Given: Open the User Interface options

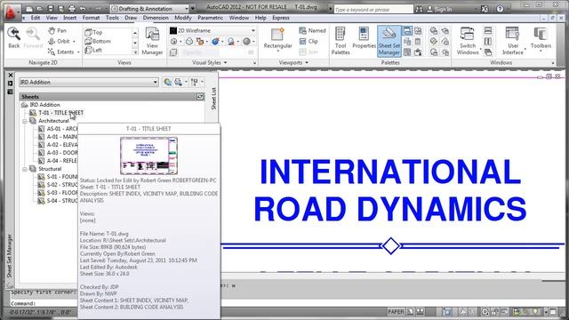Looking at the screenshot, I should [x=513, y=42].
